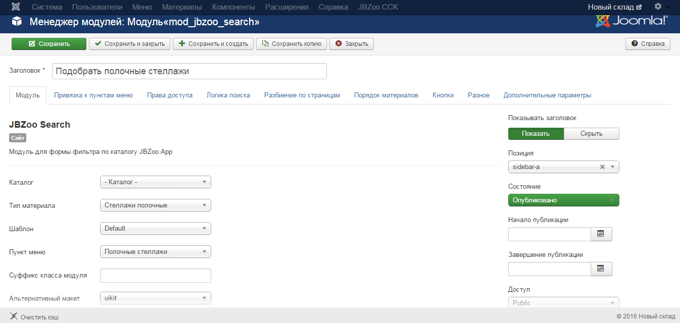Switch to the Разное tab
The height and width of the screenshot is (323, 680).
point(478,95)
